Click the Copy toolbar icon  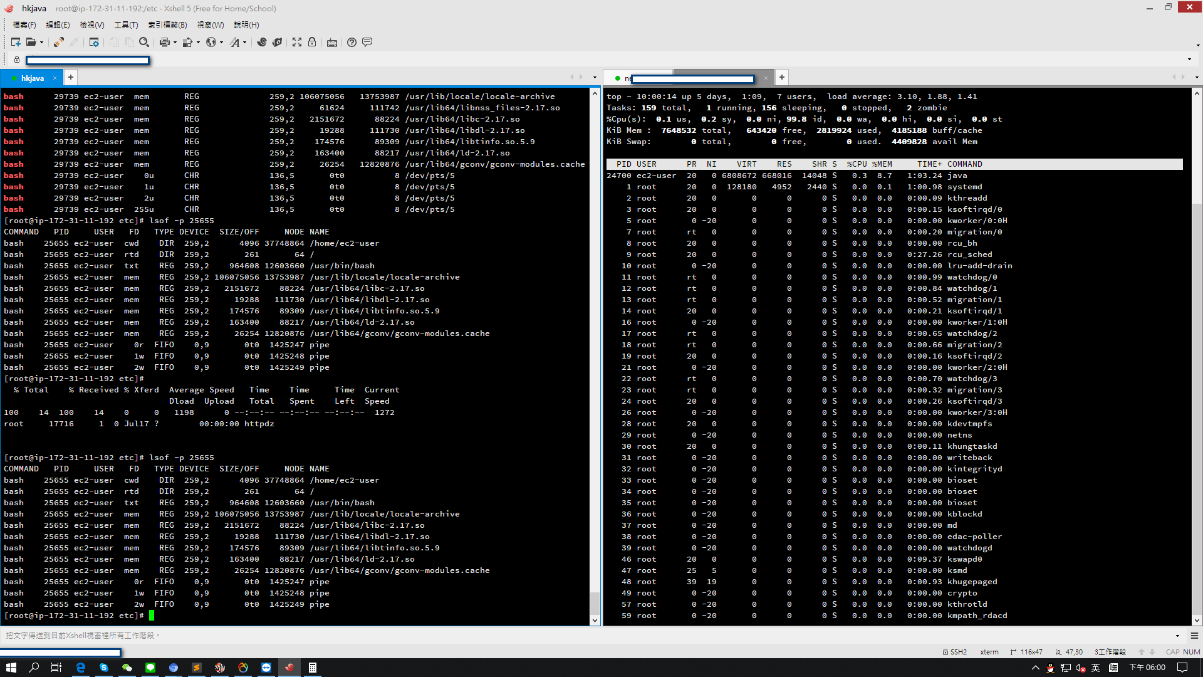coord(114,42)
